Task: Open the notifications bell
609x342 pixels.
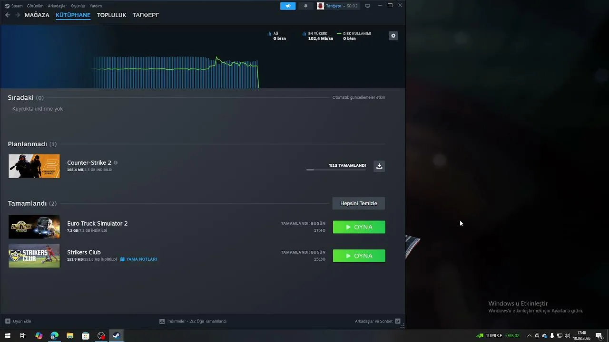Action: (x=305, y=6)
